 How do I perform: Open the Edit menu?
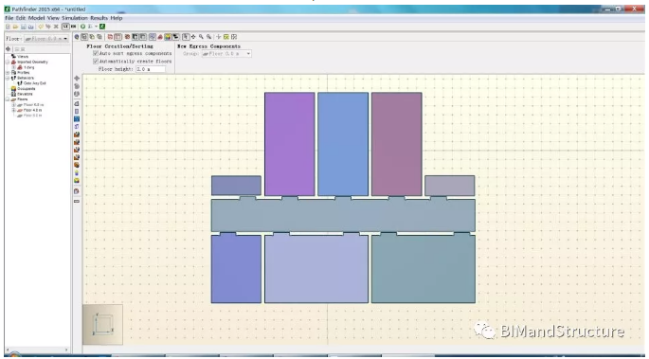(21, 18)
